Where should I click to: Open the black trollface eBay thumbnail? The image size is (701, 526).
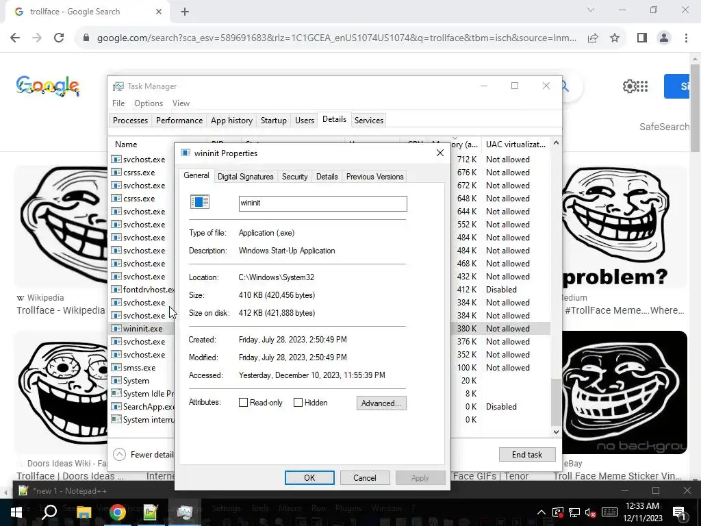click(624, 392)
